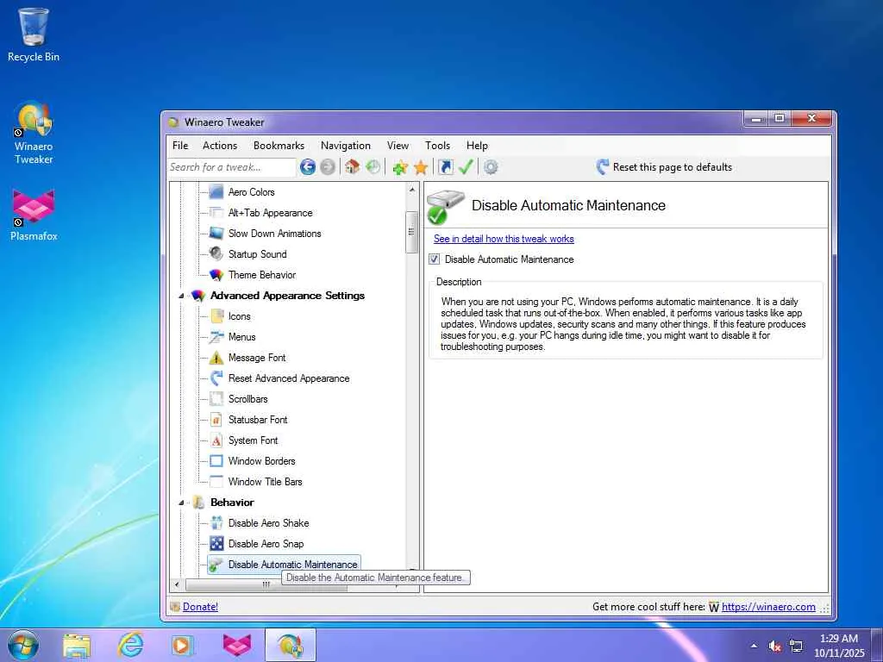Select Disable Aero Shake
The width and height of the screenshot is (883, 662).
pos(269,523)
